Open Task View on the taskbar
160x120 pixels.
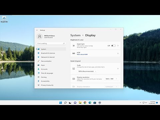tap(70, 103)
